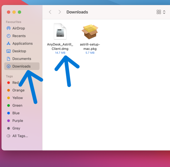The width and height of the screenshot is (170, 167).
Task: Close the Finder window with red button
Action: tap(8, 12)
